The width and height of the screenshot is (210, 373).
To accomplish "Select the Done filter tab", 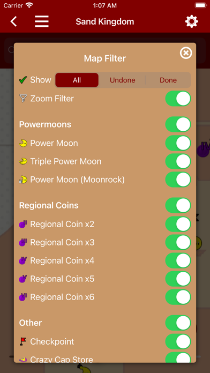I will click(168, 80).
